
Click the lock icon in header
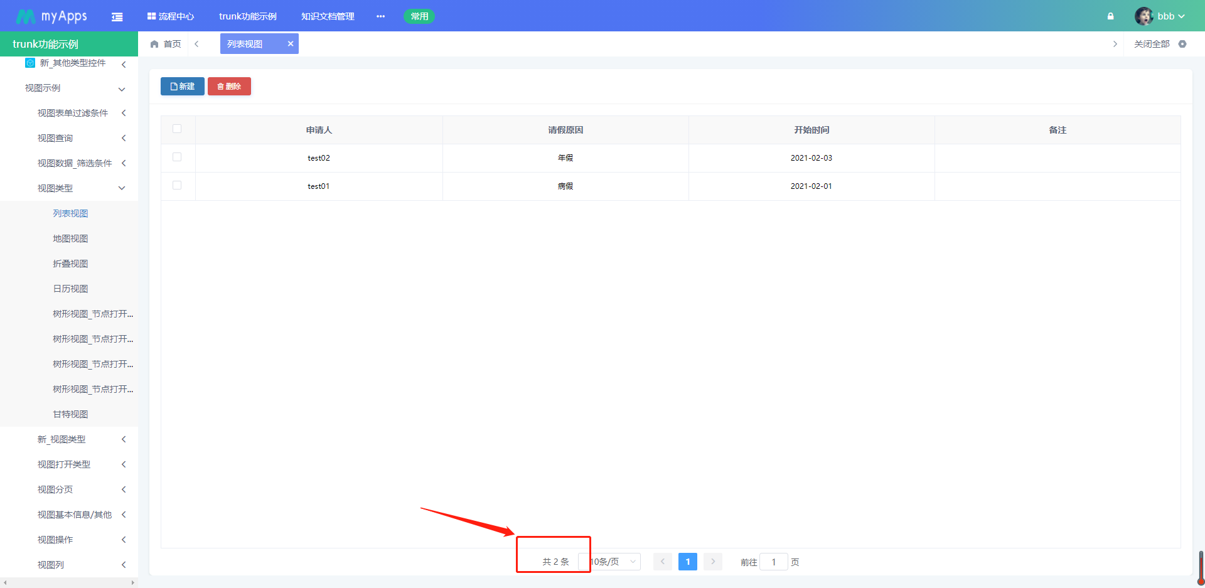(1110, 16)
